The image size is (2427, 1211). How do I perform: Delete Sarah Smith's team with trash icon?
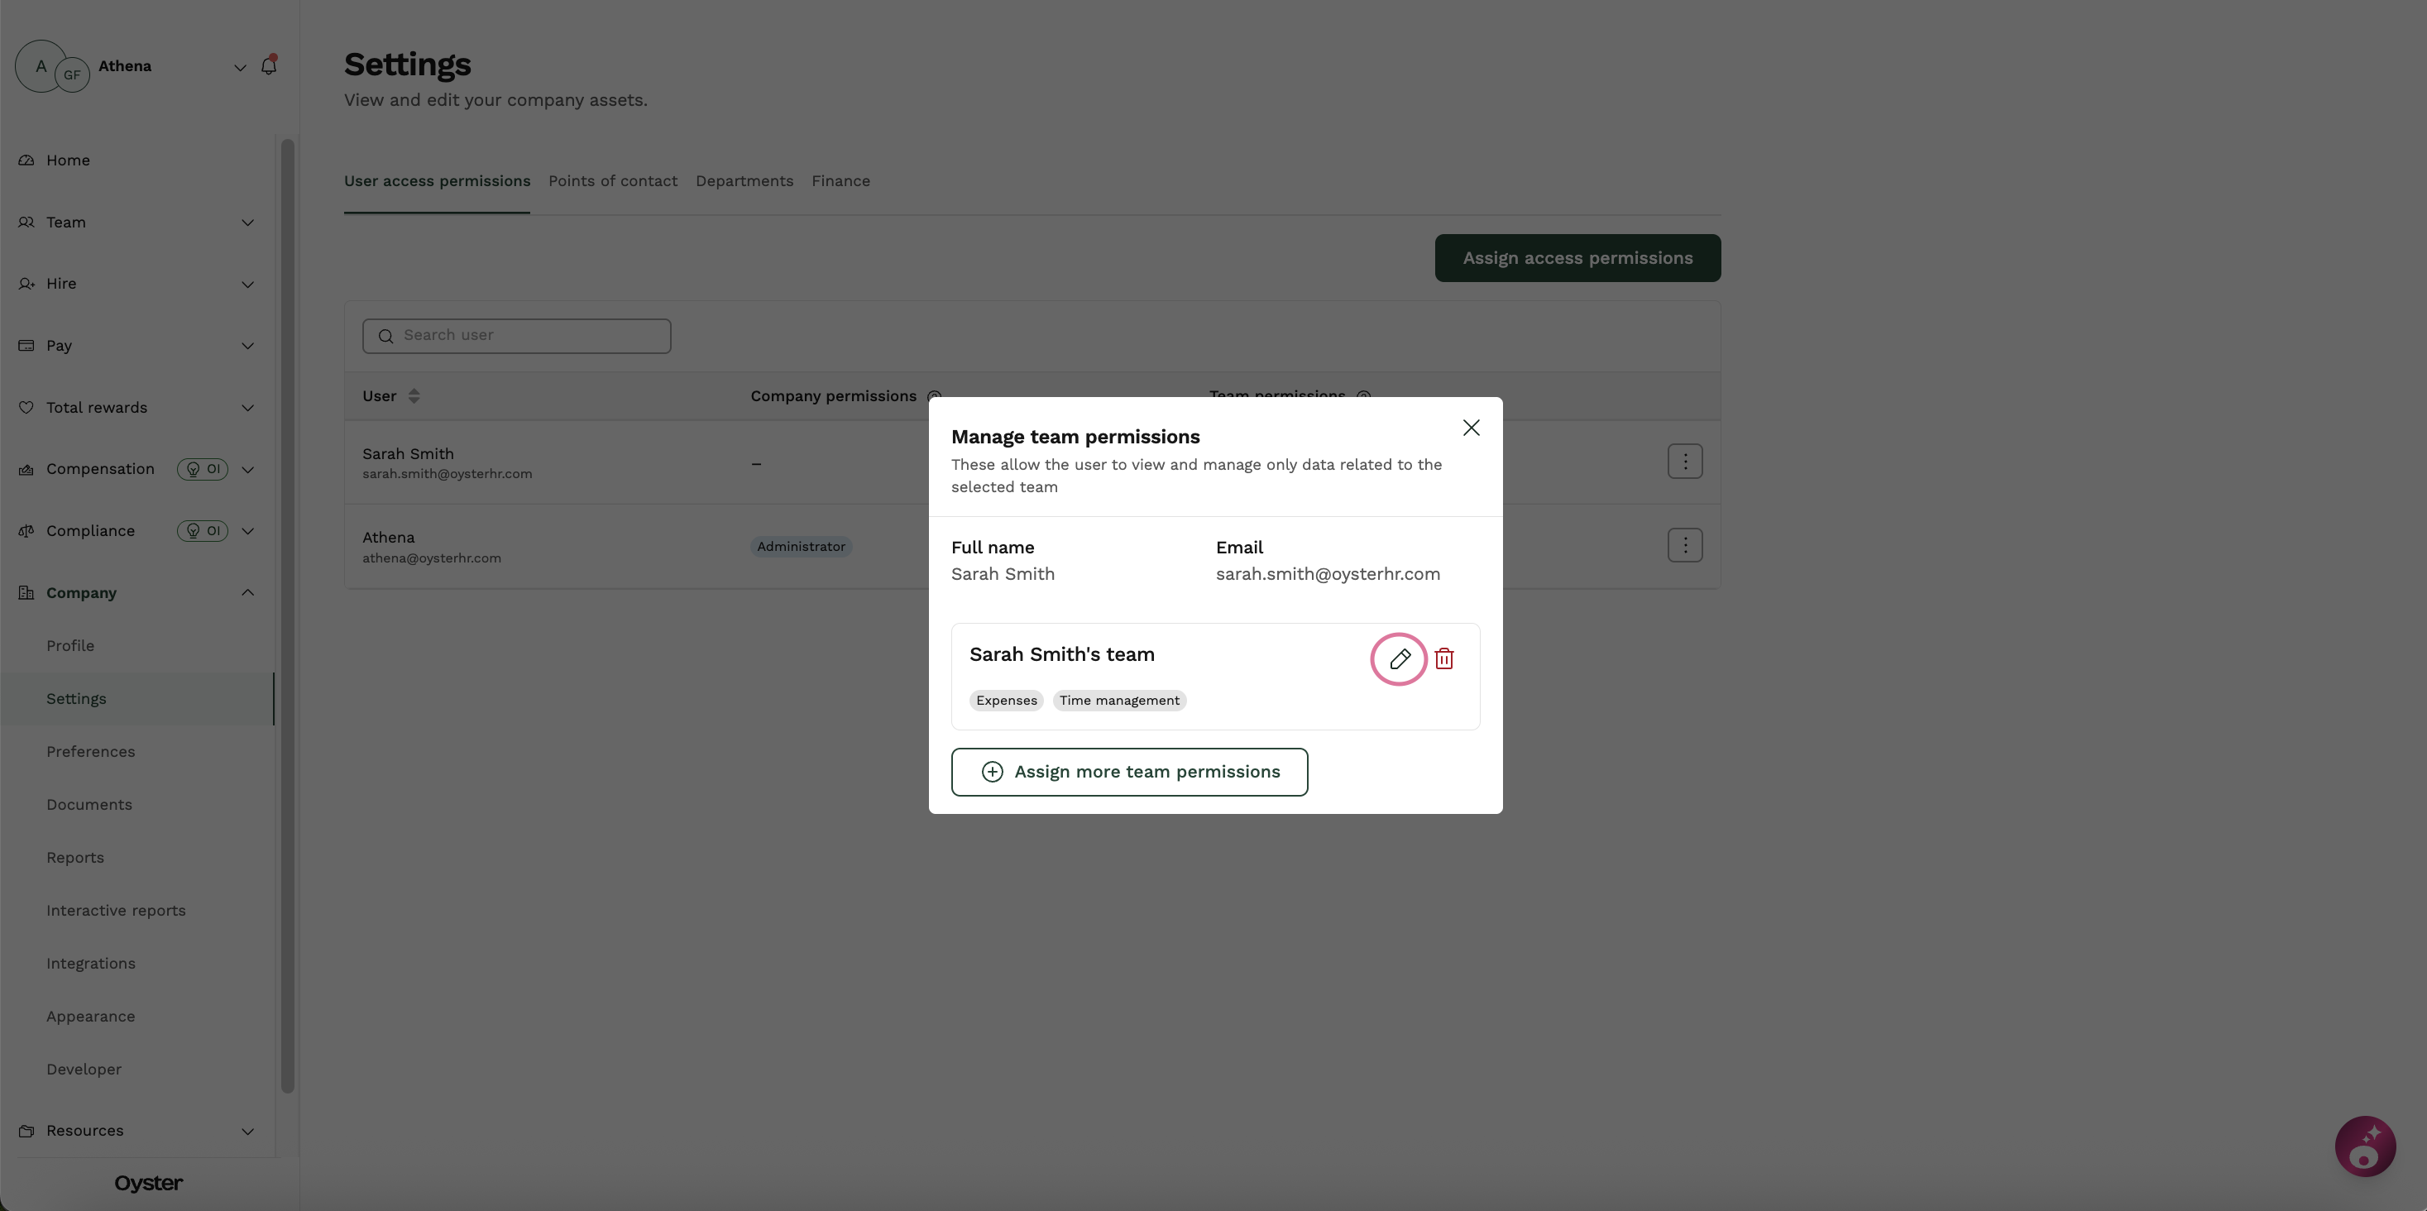1444,658
